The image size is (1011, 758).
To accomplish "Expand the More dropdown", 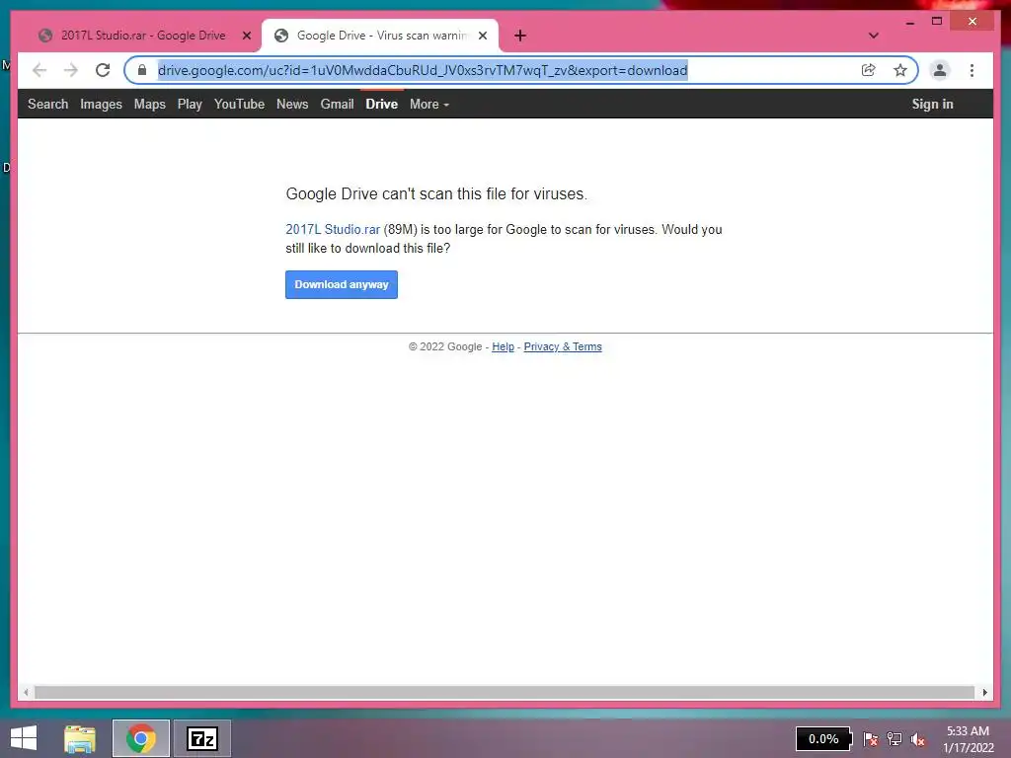I will [x=429, y=105].
